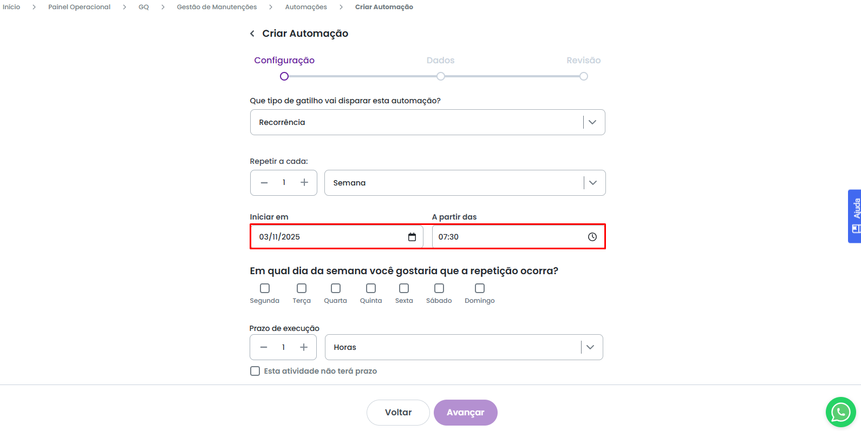861x431 pixels.
Task: Click the back arrow beside Criar Automação
Action: tap(252, 34)
